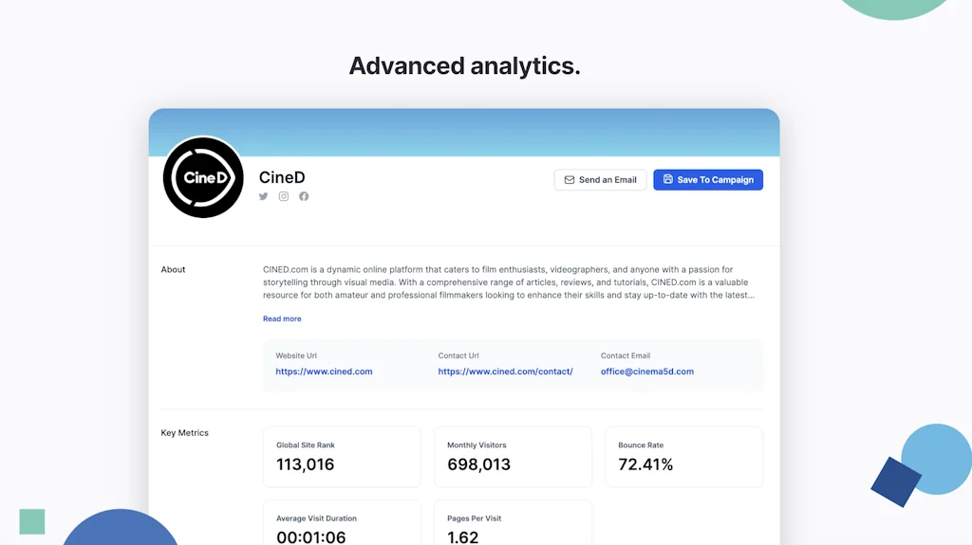Screen dimensions: 972x545
Task: Click the office@cinema5d.com email link
Action: coord(646,372)
